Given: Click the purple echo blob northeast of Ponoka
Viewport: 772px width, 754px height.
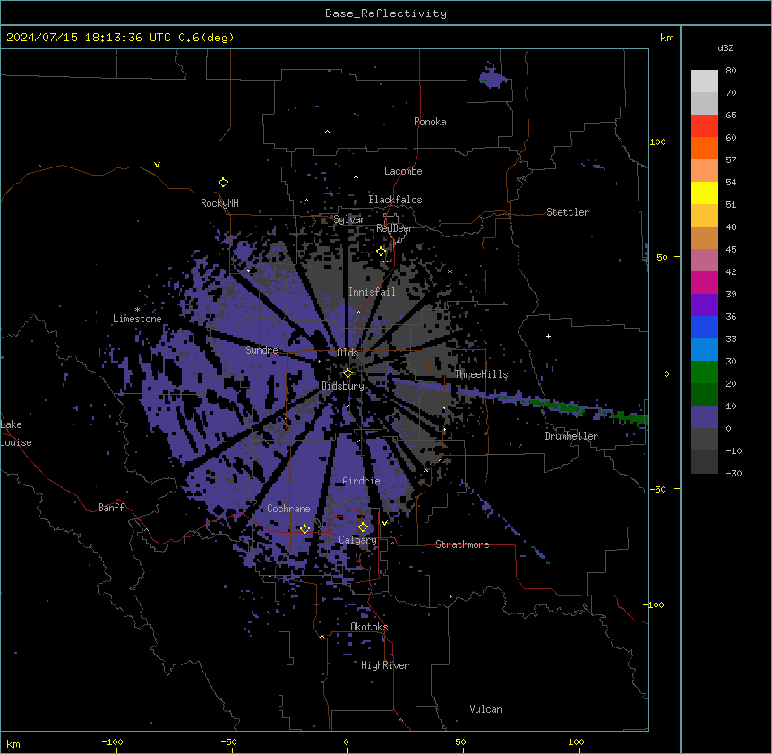Looking at the screenshot, I should 492,77.
